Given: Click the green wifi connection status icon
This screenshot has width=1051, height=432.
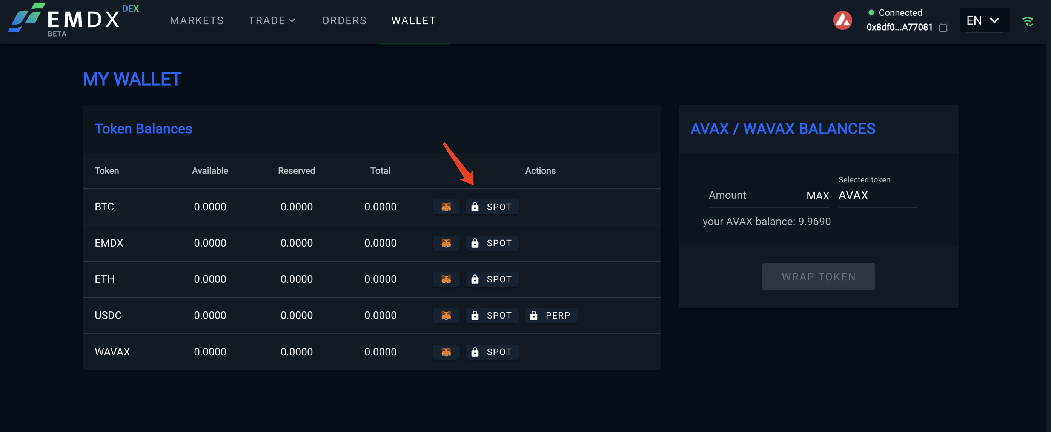Looking at the screenshot, I should coord(1027,21).
